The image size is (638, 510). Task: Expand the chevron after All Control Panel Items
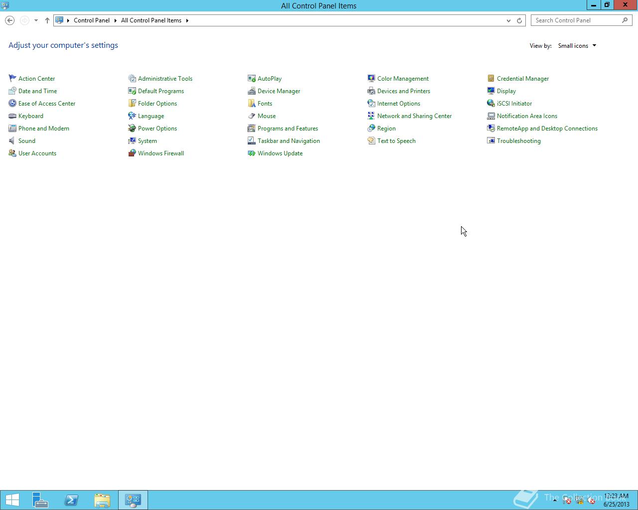[x=187, y=20]
